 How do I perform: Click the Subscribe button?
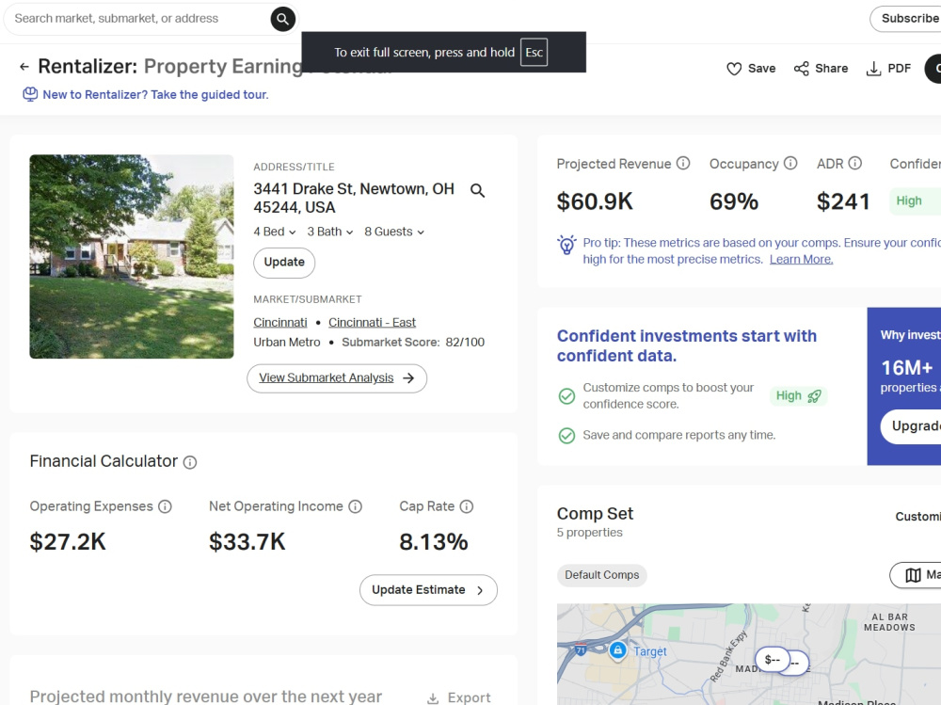(x=906, y=19)
